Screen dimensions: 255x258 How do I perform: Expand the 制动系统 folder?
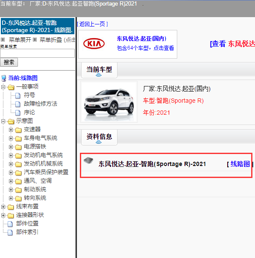(11, 190)
